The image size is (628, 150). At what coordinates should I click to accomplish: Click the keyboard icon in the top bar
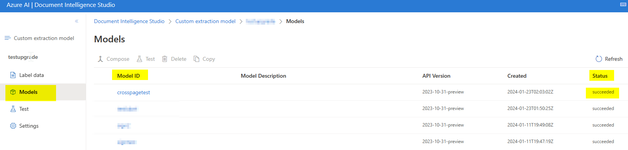pyautogui.click(x=623, y=5)
